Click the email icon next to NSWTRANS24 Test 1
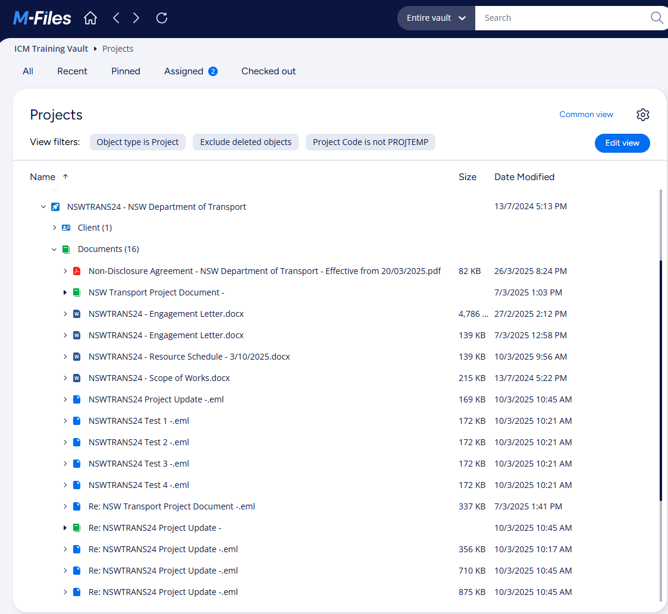This screenshot has height=614, width=668. click(x=77, y=420)
